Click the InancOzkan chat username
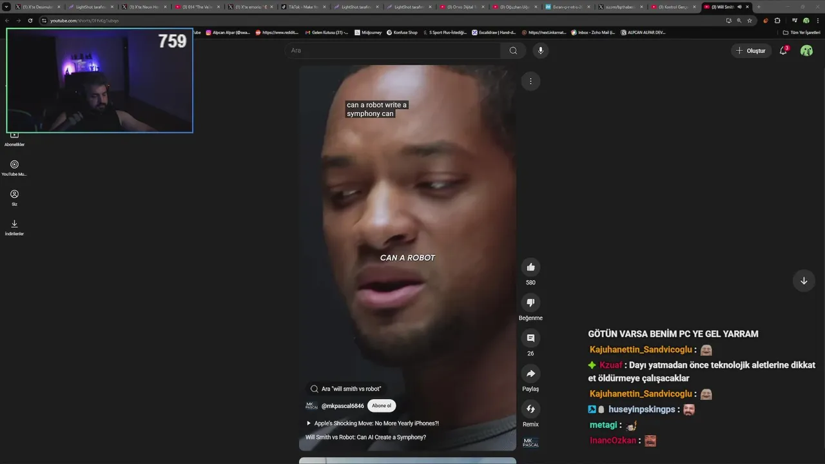This screenshot has width=825, height=464. click(x=613, y=441)
